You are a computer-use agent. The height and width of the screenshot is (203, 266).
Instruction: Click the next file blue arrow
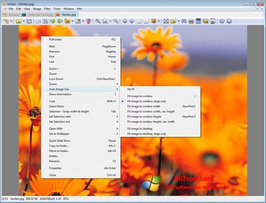[132, 21]
